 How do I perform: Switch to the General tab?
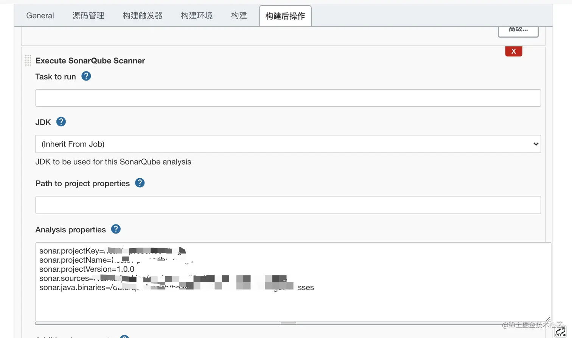tap(40, 16)
